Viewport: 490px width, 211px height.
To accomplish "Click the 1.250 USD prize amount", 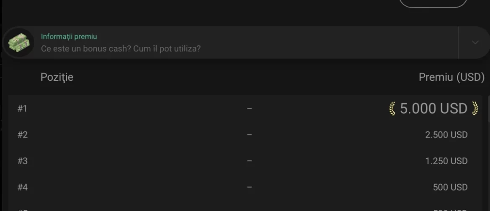I will point(446,161).
